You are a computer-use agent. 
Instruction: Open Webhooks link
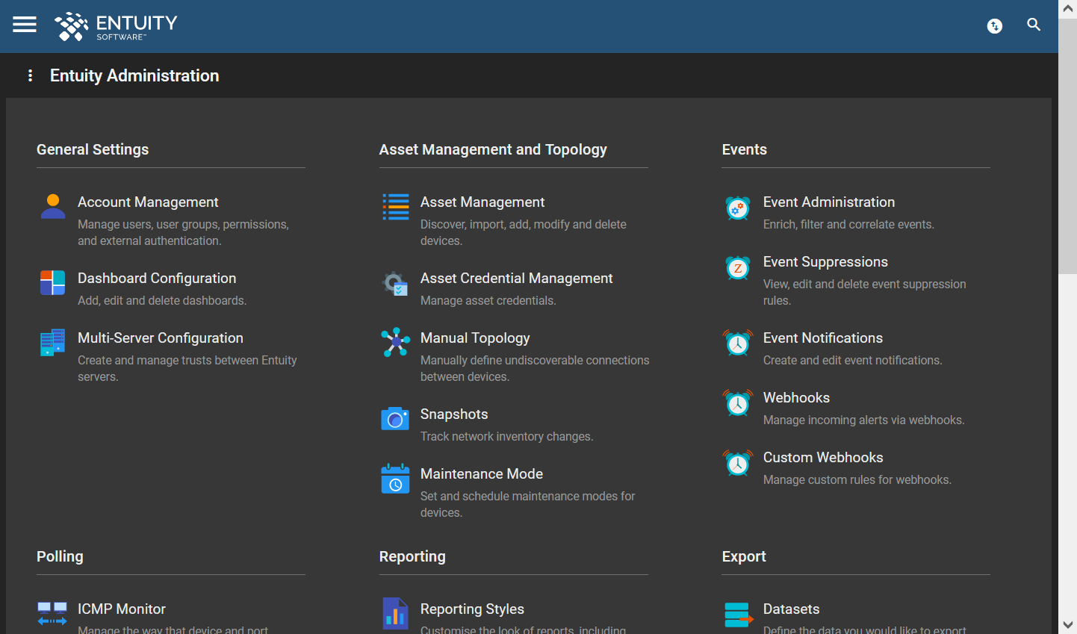(796, 398)
